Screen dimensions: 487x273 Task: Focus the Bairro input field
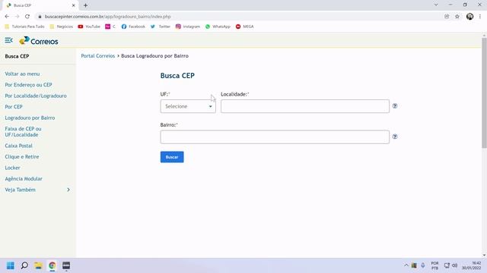click(x=275, y=136)
